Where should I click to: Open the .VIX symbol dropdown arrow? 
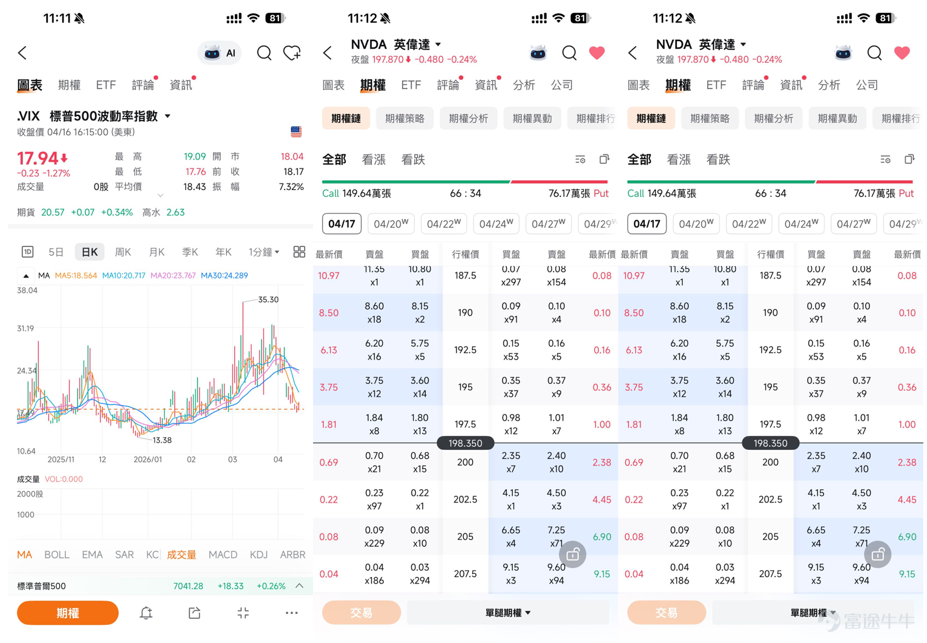(x=168, y=116)
